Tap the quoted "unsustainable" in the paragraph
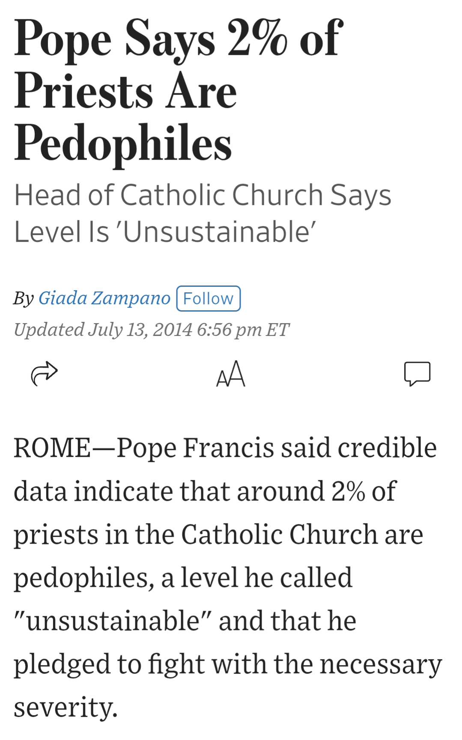 coord(113,621)
